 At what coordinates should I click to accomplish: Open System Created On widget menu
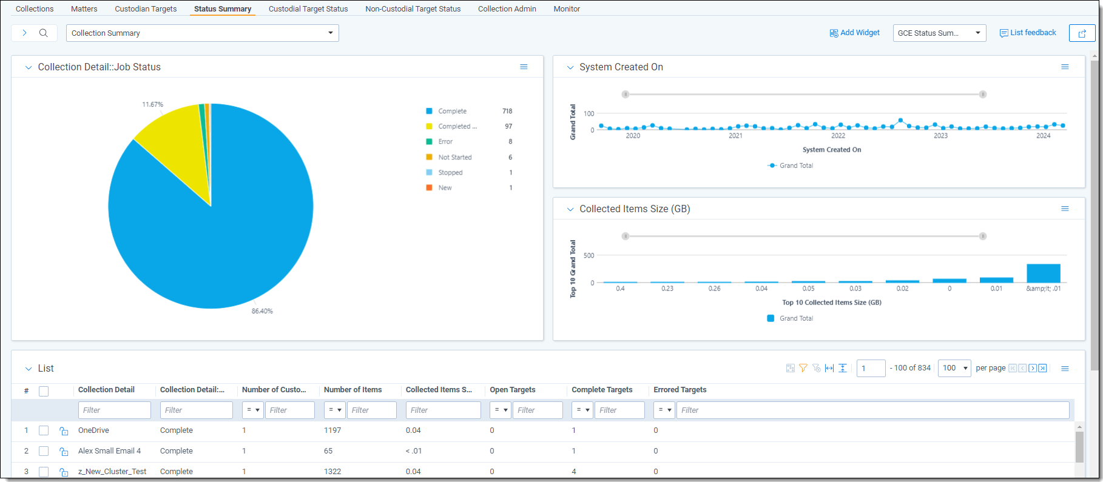(x=1065, y=67)
